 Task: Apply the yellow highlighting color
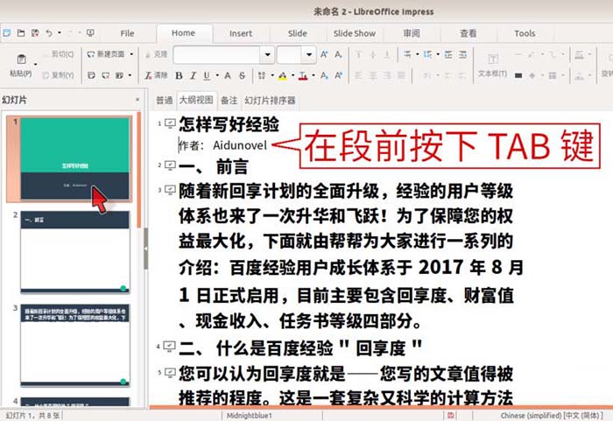(x=283, y=75)
